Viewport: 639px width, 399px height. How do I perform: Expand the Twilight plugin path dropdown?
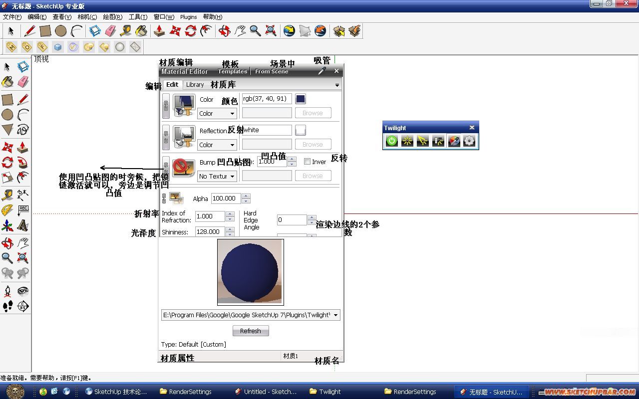click(x=336, y=315)
